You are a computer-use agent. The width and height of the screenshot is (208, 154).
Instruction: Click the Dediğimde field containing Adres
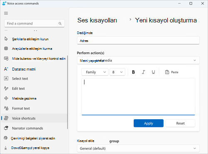[x=138, y=41]
